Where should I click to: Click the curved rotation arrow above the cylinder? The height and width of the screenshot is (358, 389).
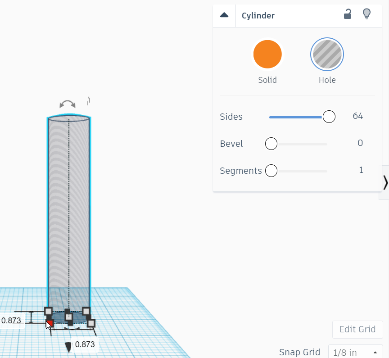(67, 104)
